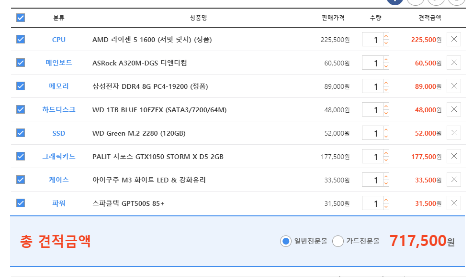Screen dimensions: 473x277
Task: Uncheck the 그래픽카드 row checkbox
Action: [x=21, y=156]
